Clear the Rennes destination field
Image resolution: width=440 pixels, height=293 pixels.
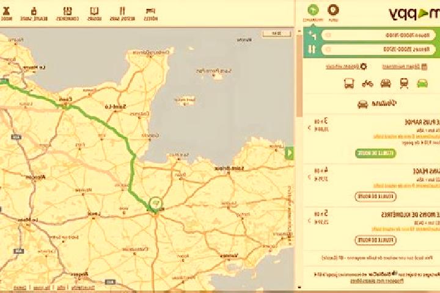pos(328,49)
